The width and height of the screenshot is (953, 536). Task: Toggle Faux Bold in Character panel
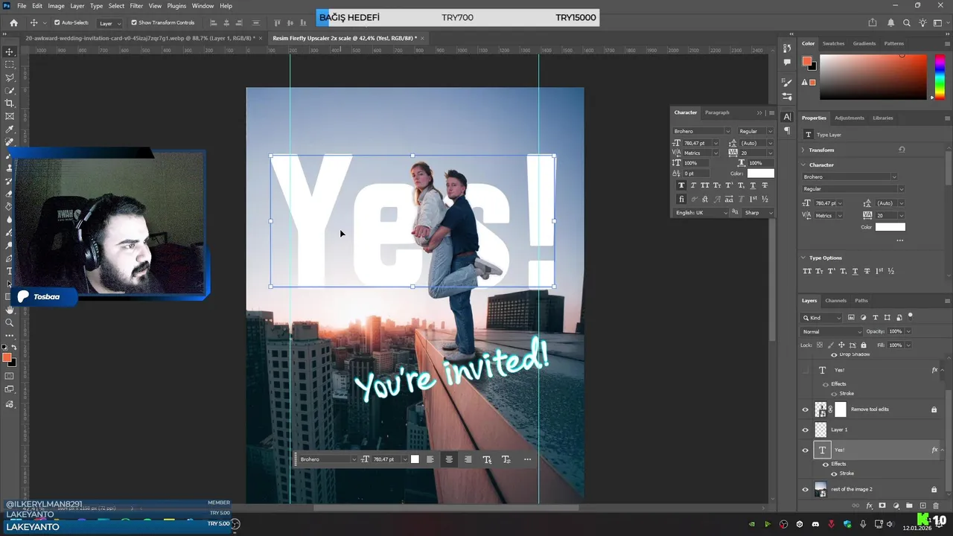(681, 185)
